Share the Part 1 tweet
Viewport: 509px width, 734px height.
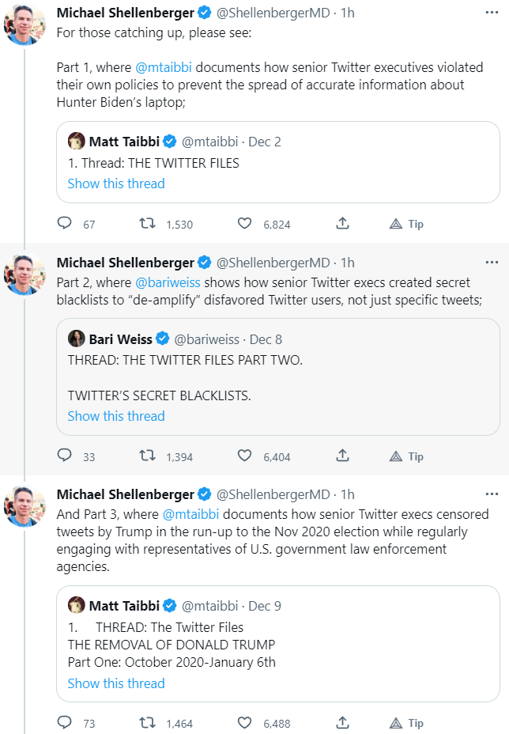(342, 224)
